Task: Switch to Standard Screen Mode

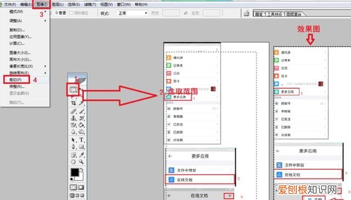Action: (x=72, y=196)
